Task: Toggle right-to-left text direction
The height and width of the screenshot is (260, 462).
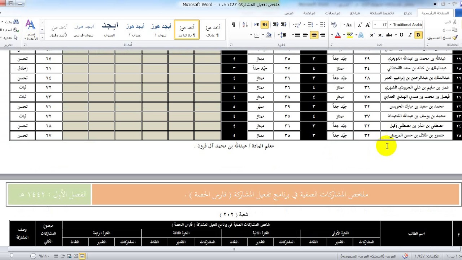Action: 265,25
